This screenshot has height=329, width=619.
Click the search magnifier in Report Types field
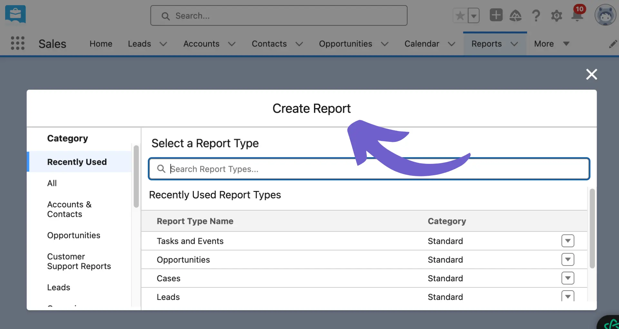tap(161, 168)
